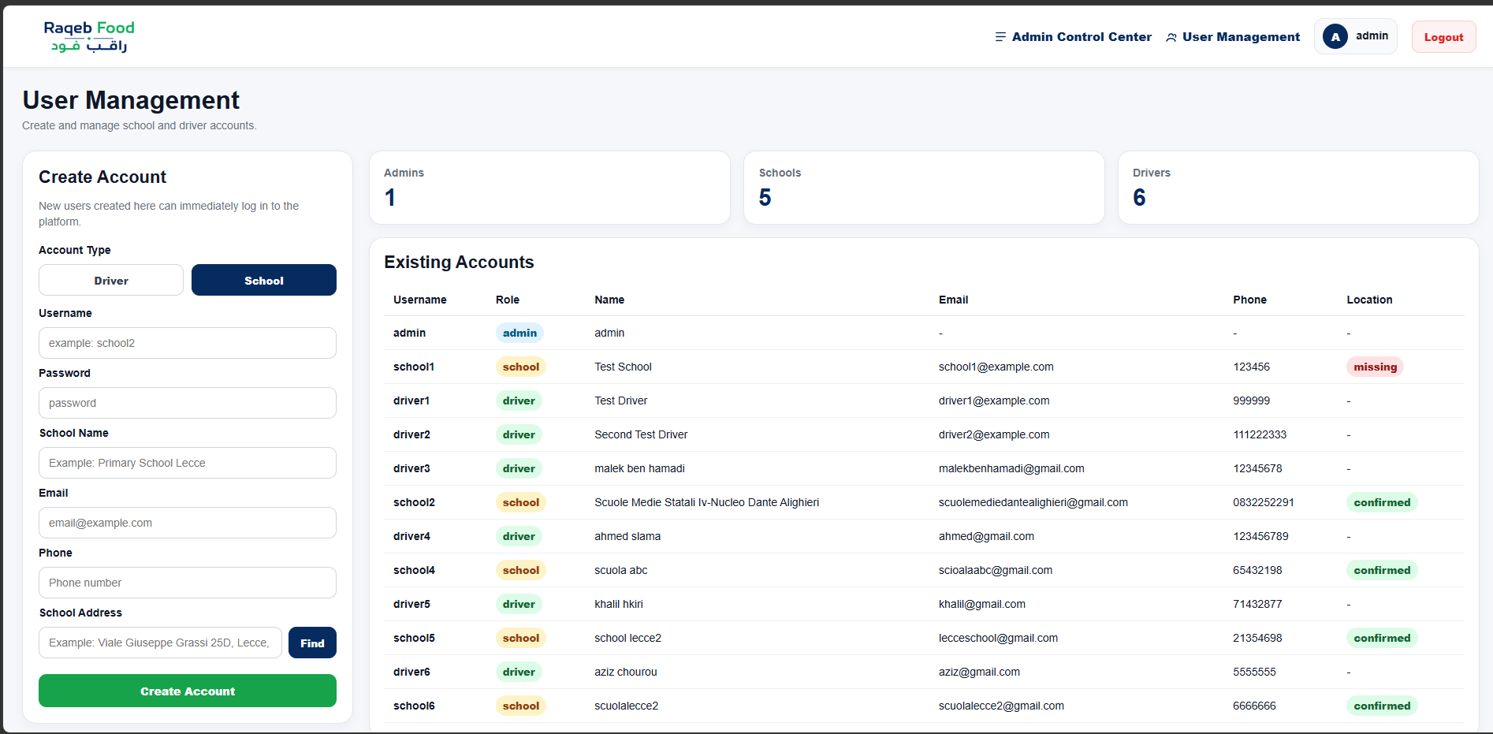Screen dimensions: 1493x734
Task: Click phone number 0832252291
Action: pos(1264,502)
